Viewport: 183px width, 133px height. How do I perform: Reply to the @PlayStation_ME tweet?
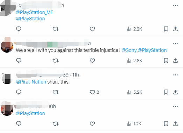(x=19, y=29)
